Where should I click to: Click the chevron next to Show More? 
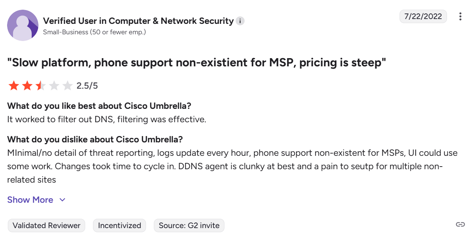coord(62,200)
